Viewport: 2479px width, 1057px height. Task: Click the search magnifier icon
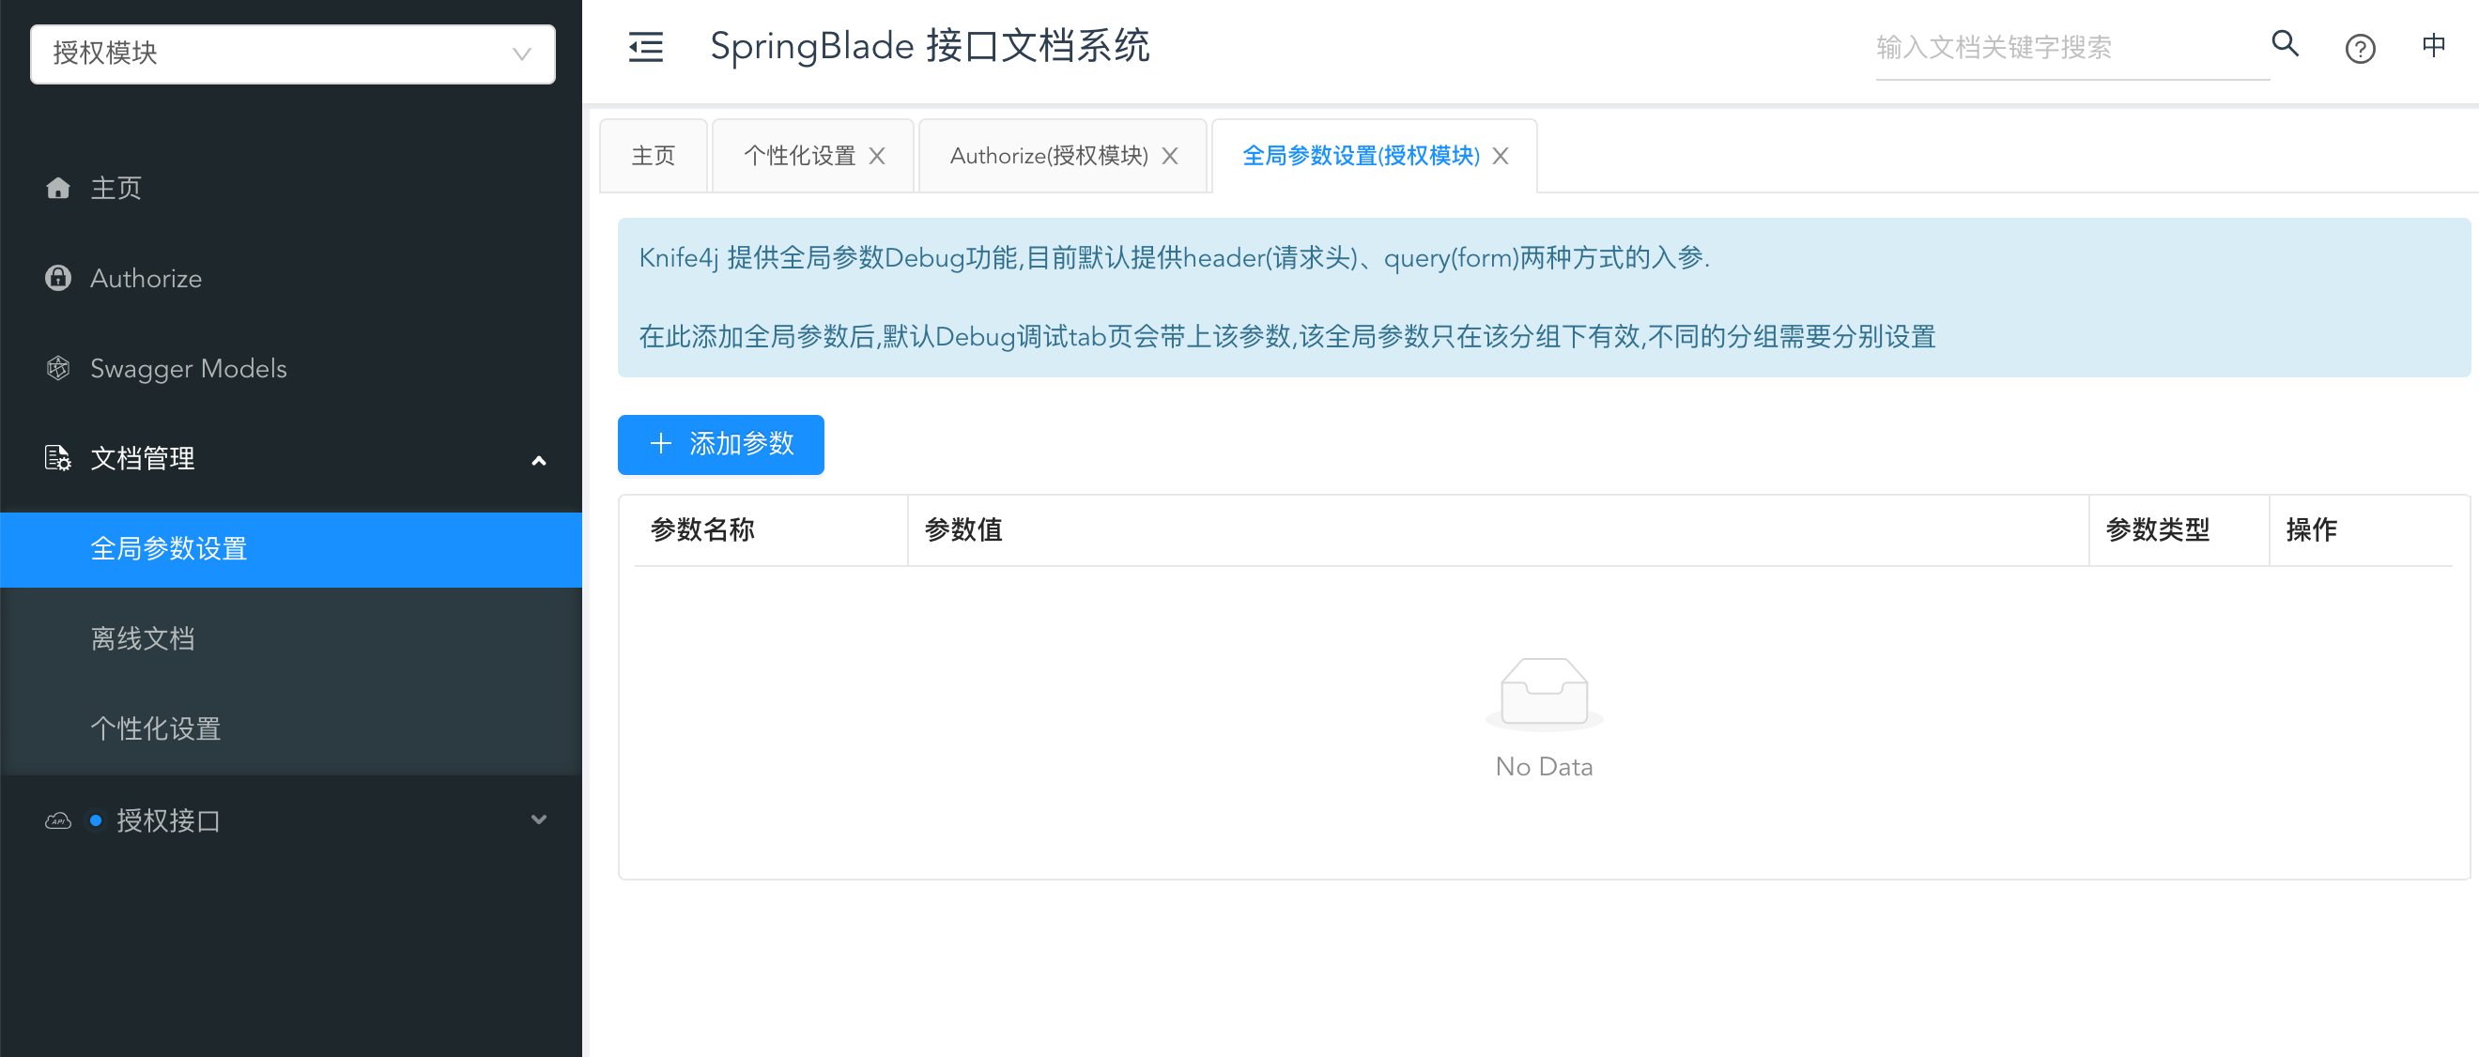pyautogui.click(x=2285, y=43)
